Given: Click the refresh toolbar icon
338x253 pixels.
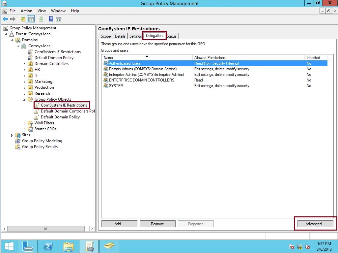Looking at the screenshot, I should coord(41,19).
